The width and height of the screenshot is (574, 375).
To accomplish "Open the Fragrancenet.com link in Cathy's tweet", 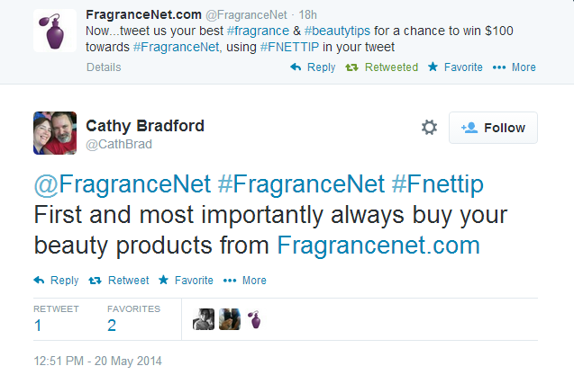I will 378,245.
